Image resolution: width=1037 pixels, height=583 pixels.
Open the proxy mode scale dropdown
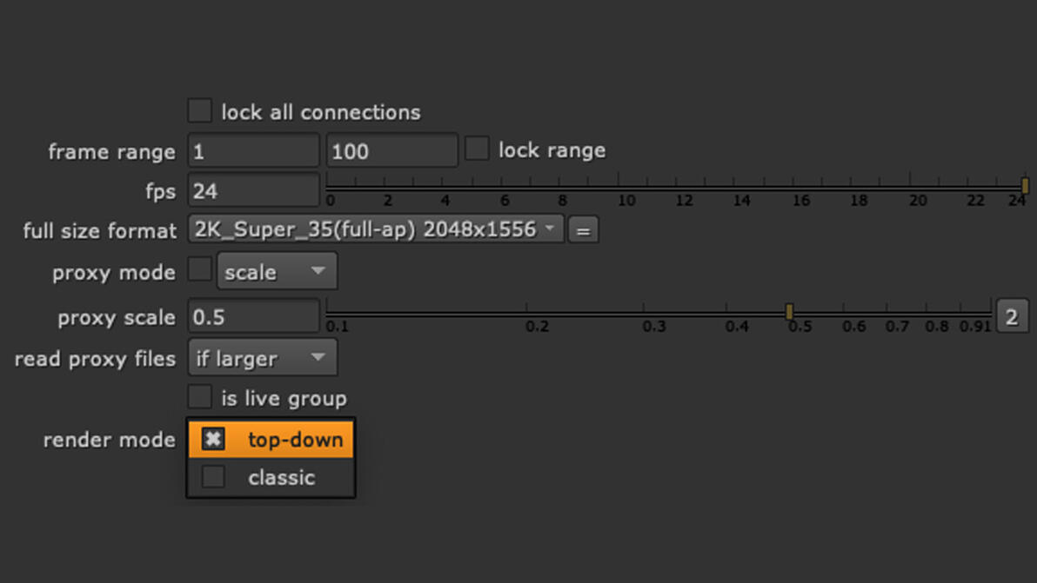(277, 272)
